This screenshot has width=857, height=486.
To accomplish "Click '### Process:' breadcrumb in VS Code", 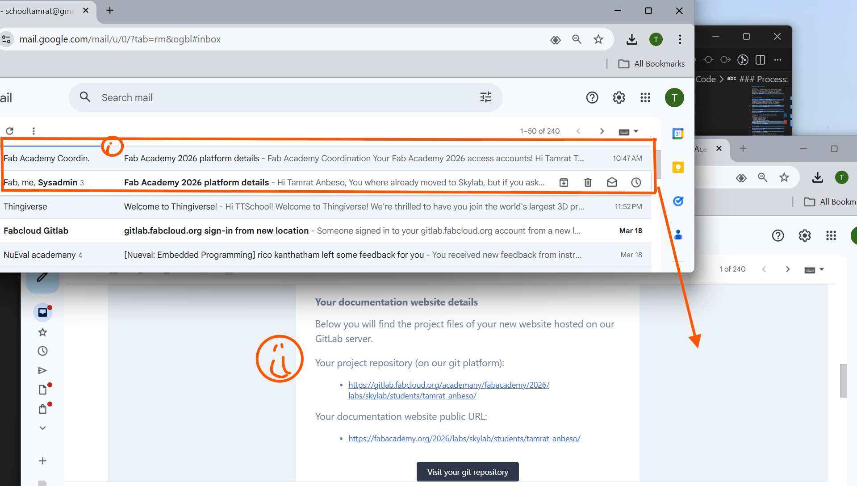I will tap(763, 79).
